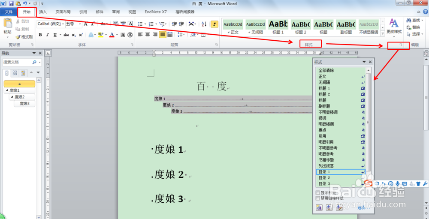Open Word help
This screenshot has height=219, width=429.
point(426,12)
